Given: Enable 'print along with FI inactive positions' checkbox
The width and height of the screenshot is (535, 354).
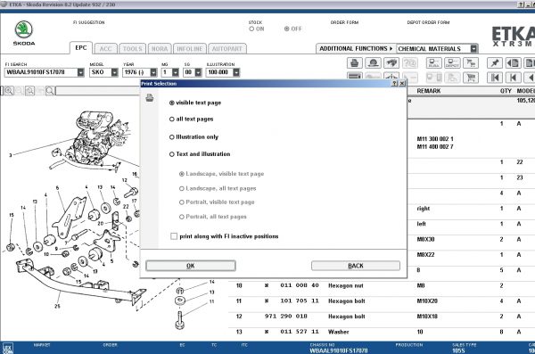Looking at the screenshot, I should (174, 236).
